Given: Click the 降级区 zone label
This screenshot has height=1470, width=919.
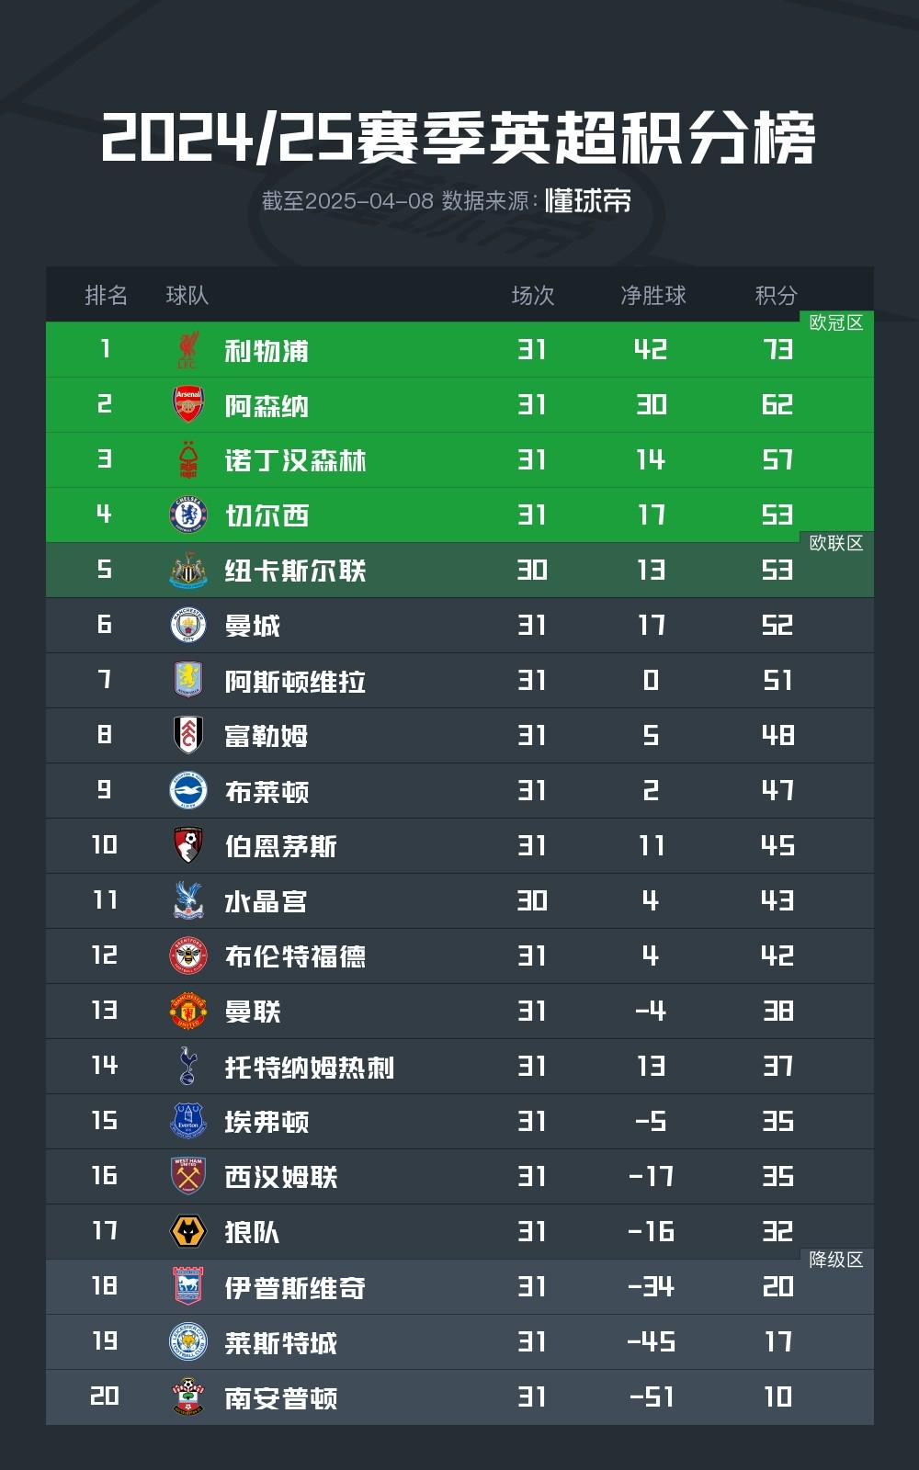Looking at the screenshot, I should coord(836,1260).
